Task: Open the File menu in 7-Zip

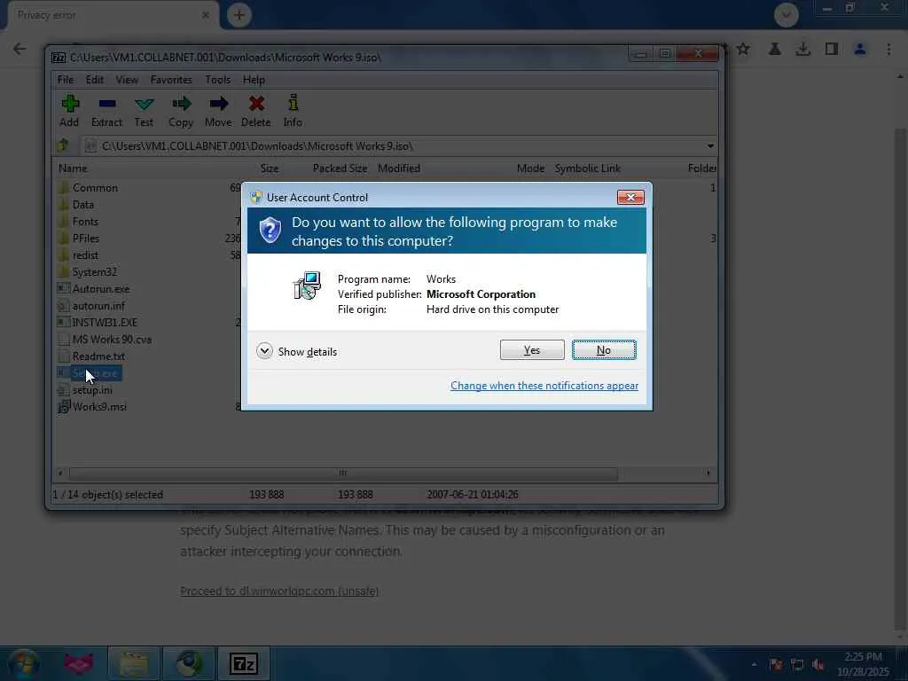Action: [x=66, y=80]
